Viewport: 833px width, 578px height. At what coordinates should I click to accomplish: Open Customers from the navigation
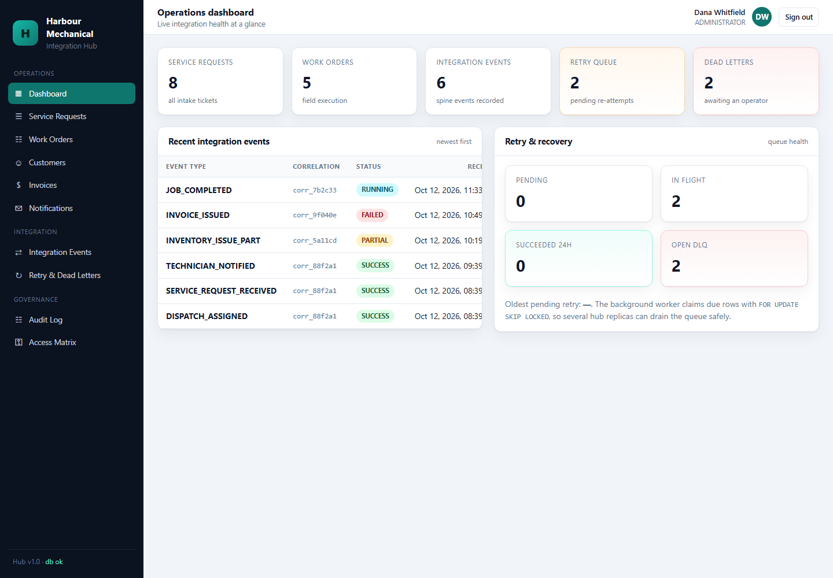72,162
